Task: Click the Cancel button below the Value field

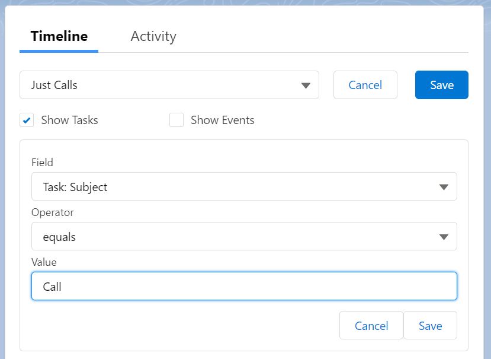Action: [371, 325]
